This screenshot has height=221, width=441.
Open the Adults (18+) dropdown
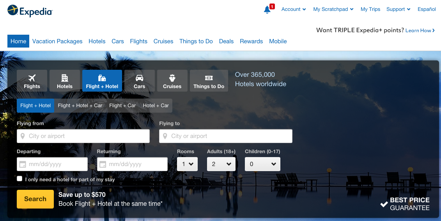point(221,164)
